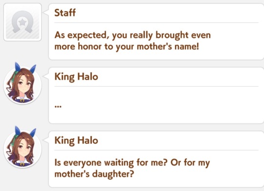The height and width of the screenshot is (191, 264).
Task: Click the Staff horseshoe avatar icon
Action: pos(22,22)
